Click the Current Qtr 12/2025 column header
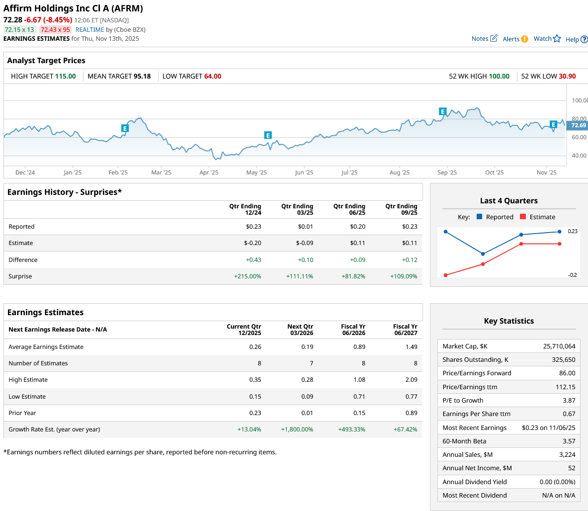 244,330
